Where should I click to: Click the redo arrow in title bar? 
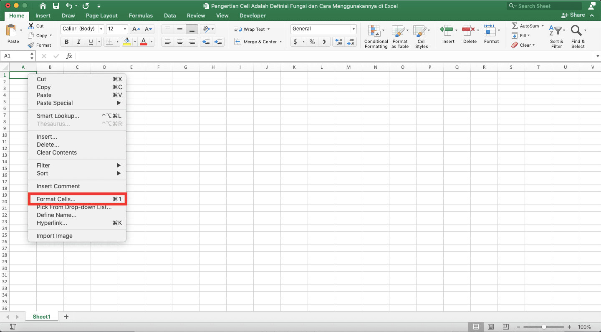click(x=86, y=6)
